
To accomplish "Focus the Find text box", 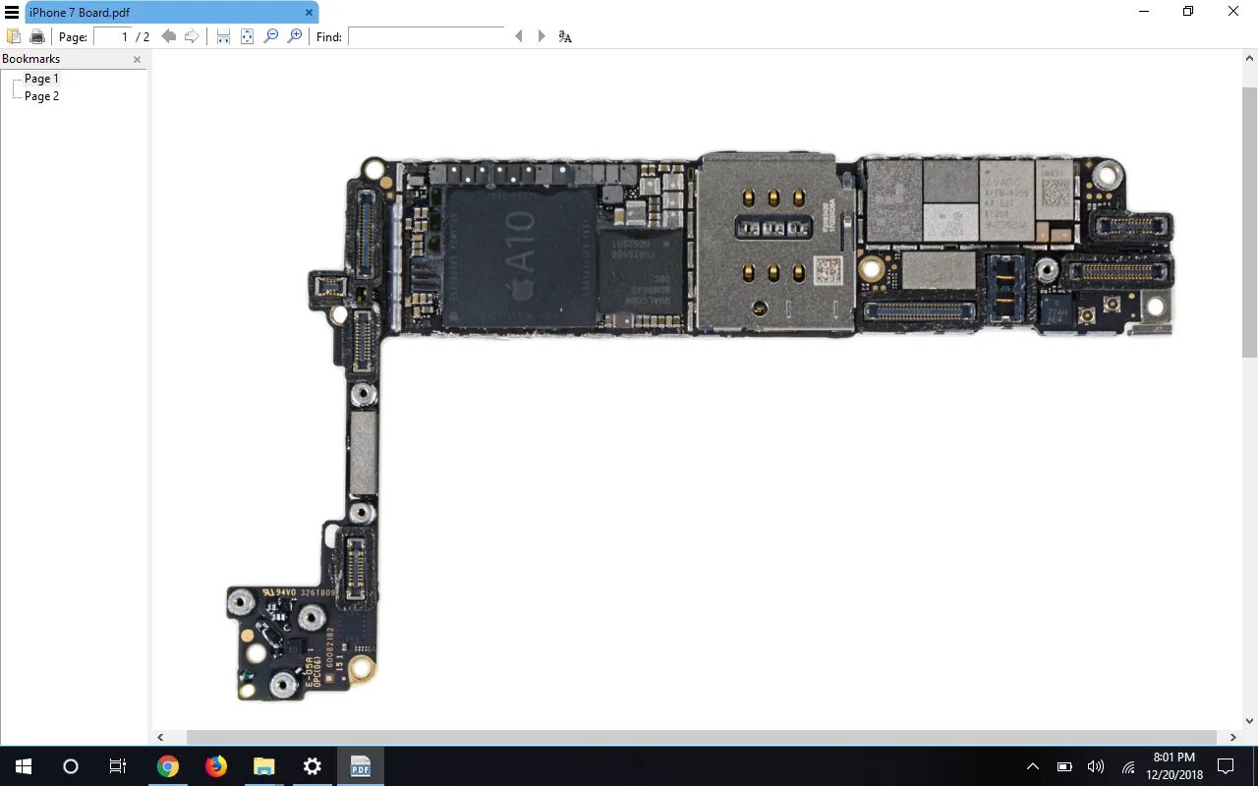I will coord(427,36).
